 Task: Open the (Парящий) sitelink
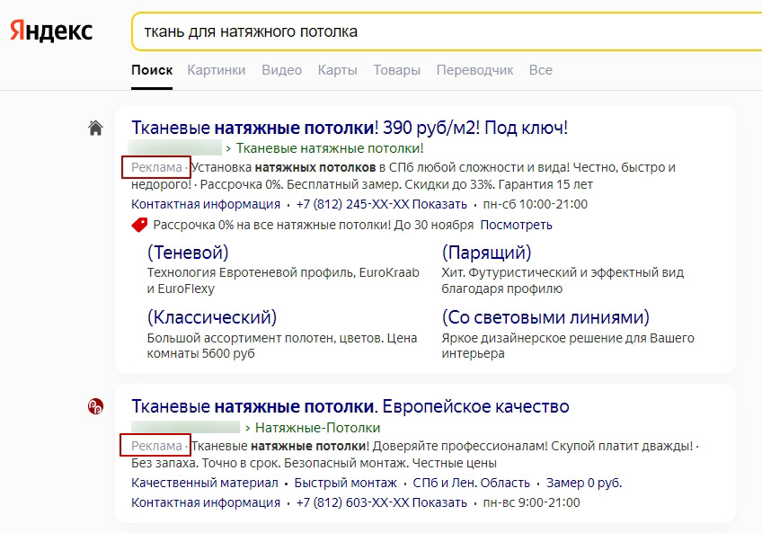click(x=486, y=253)
